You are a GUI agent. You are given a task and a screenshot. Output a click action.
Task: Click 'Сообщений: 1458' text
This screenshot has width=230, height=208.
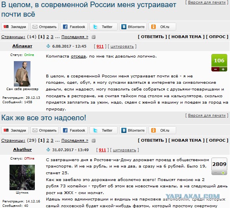[x=17, y=102]
